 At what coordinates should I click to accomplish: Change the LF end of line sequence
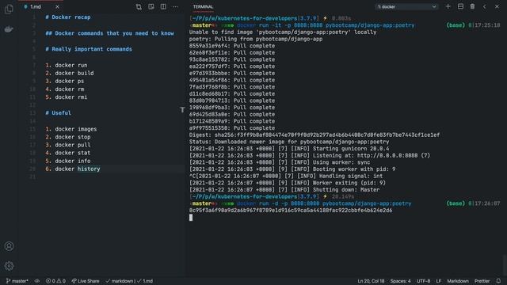coord(438,281)
